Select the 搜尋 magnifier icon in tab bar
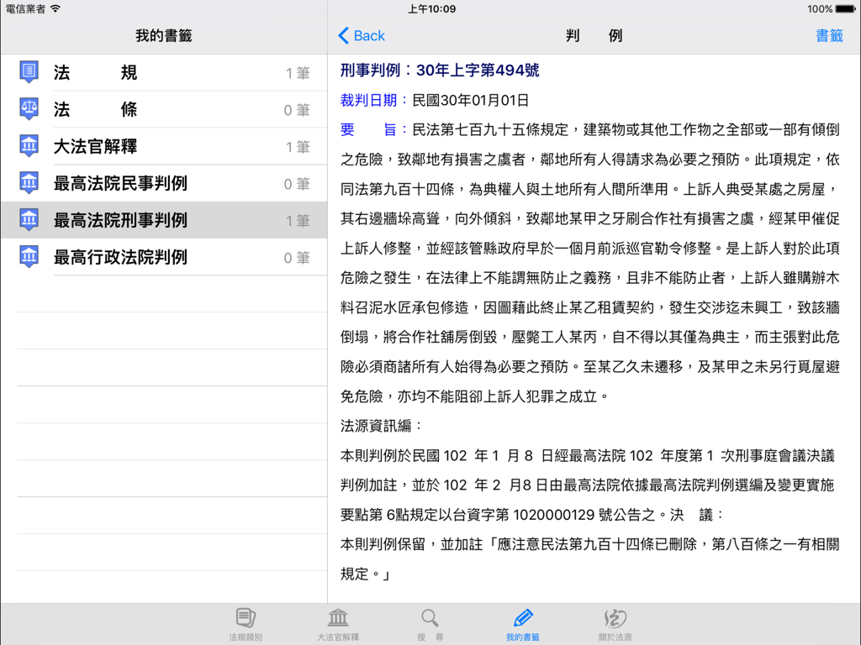The image size is (861, 645). [430, 617]
